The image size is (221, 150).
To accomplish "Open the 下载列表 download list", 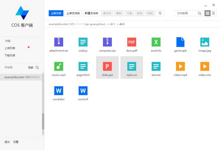I will click(x=10, y=56).
